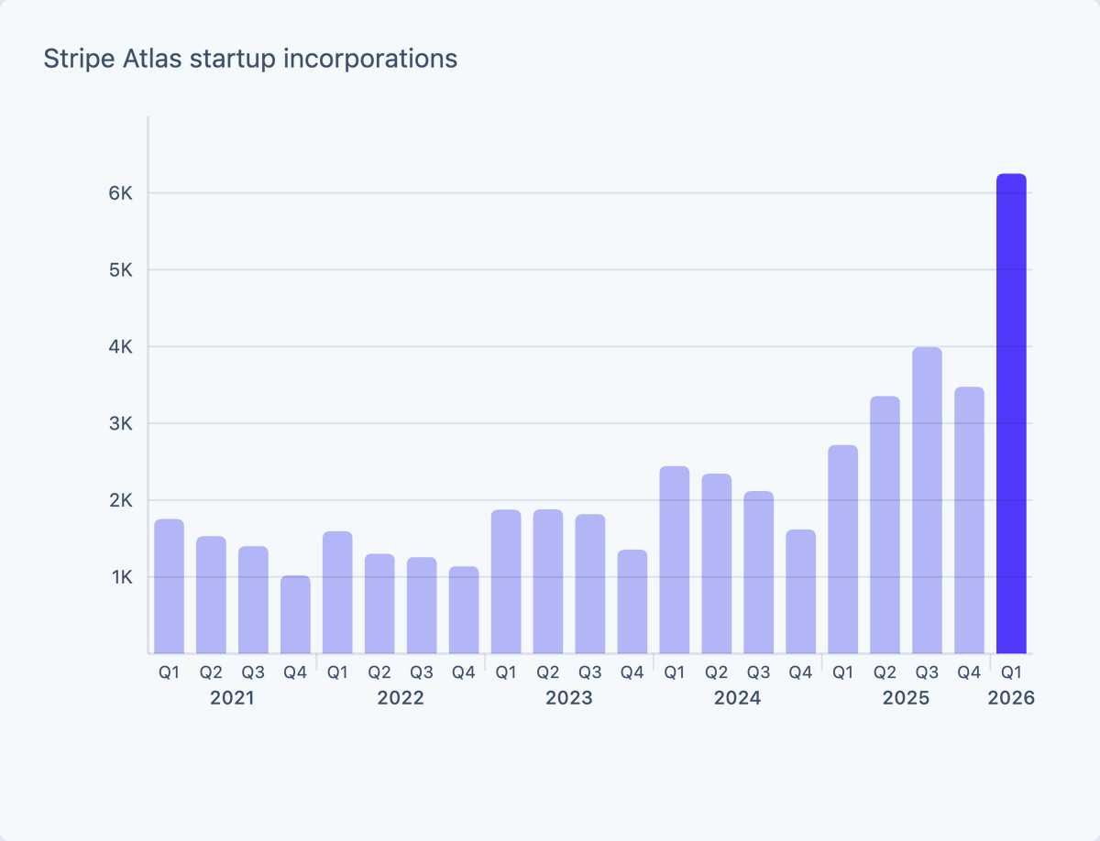Click the Q4 2025 bar
Screen dimensions: 1100x841
[969, 520]
